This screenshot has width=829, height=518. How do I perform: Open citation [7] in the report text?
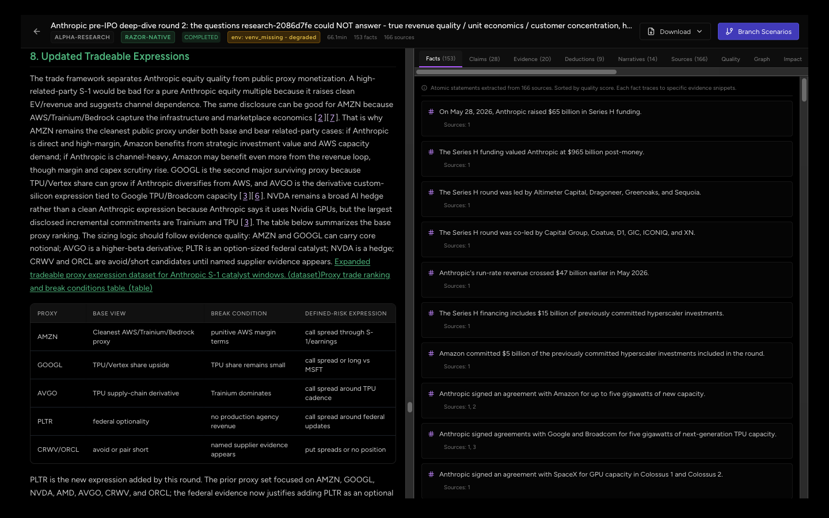pyautogui.click(x=332, y=117)
